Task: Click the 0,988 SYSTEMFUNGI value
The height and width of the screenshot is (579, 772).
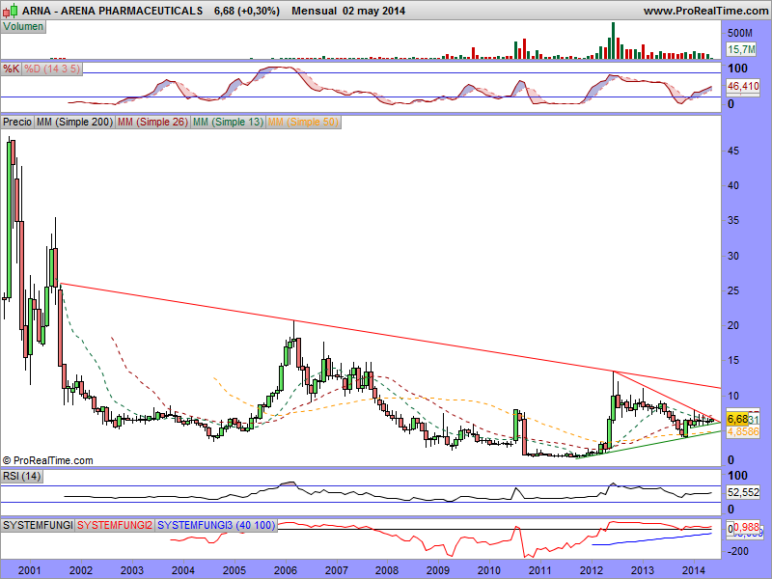Action: coord(746,527)
